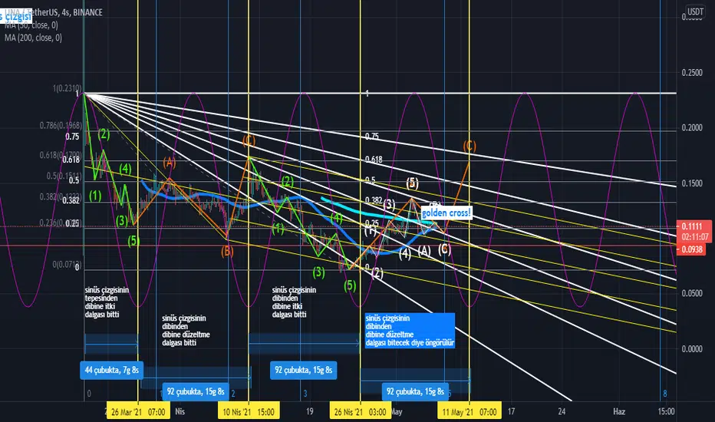Image resolution: width=715 pixels, height=422 pixels.
Task: Select the orange (C) label at the projected peak
Action: point(470,146)
